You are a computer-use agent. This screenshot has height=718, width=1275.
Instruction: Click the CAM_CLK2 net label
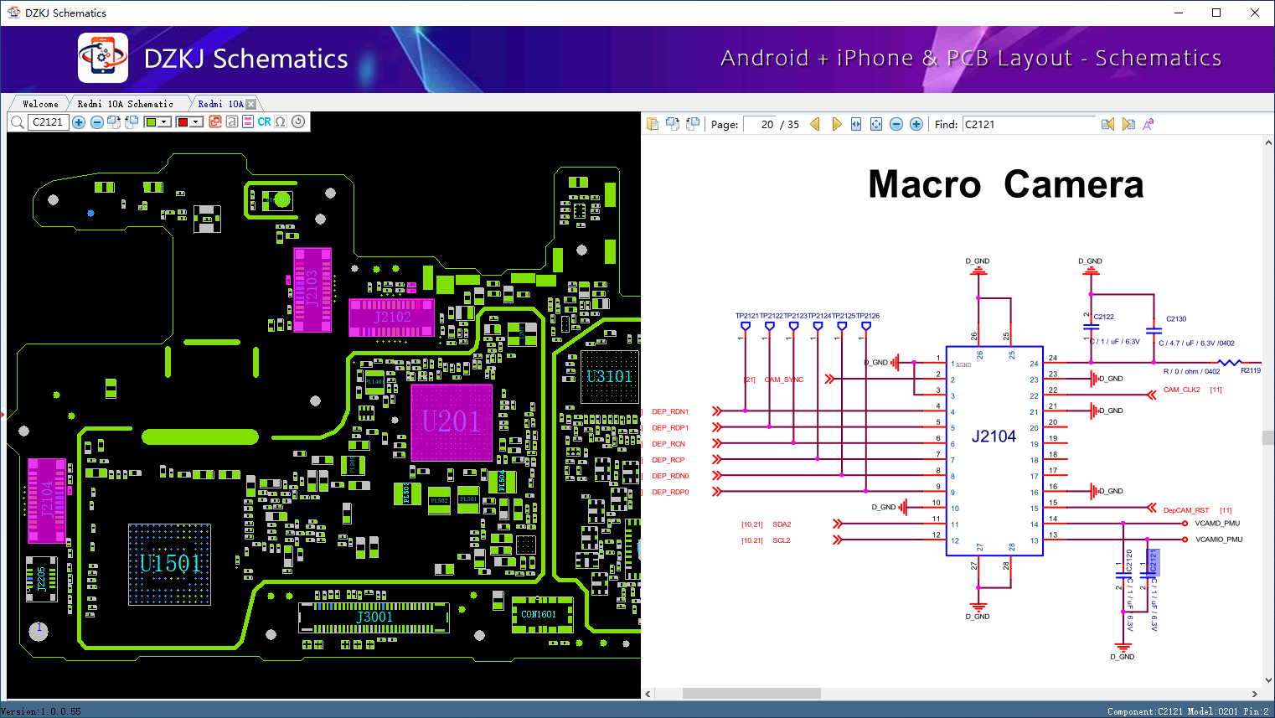click(1181, 390)
